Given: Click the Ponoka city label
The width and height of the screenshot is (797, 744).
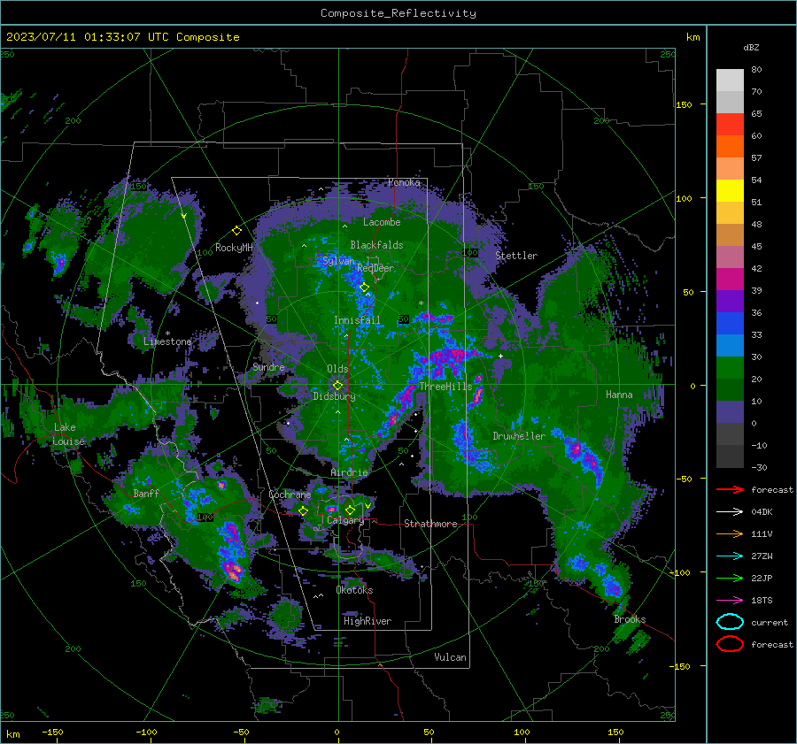Looking at the screenshot, I should (x=404, y=182).
